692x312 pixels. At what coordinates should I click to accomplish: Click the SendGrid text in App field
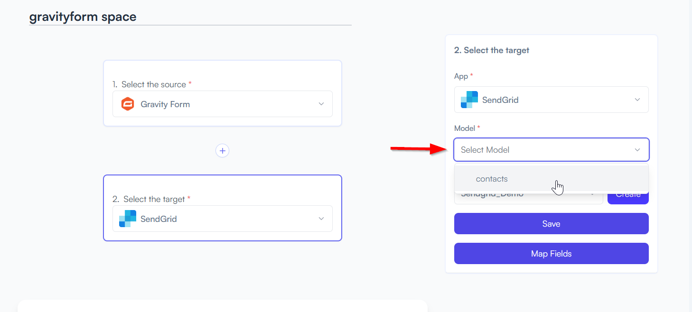click(500, 100)
